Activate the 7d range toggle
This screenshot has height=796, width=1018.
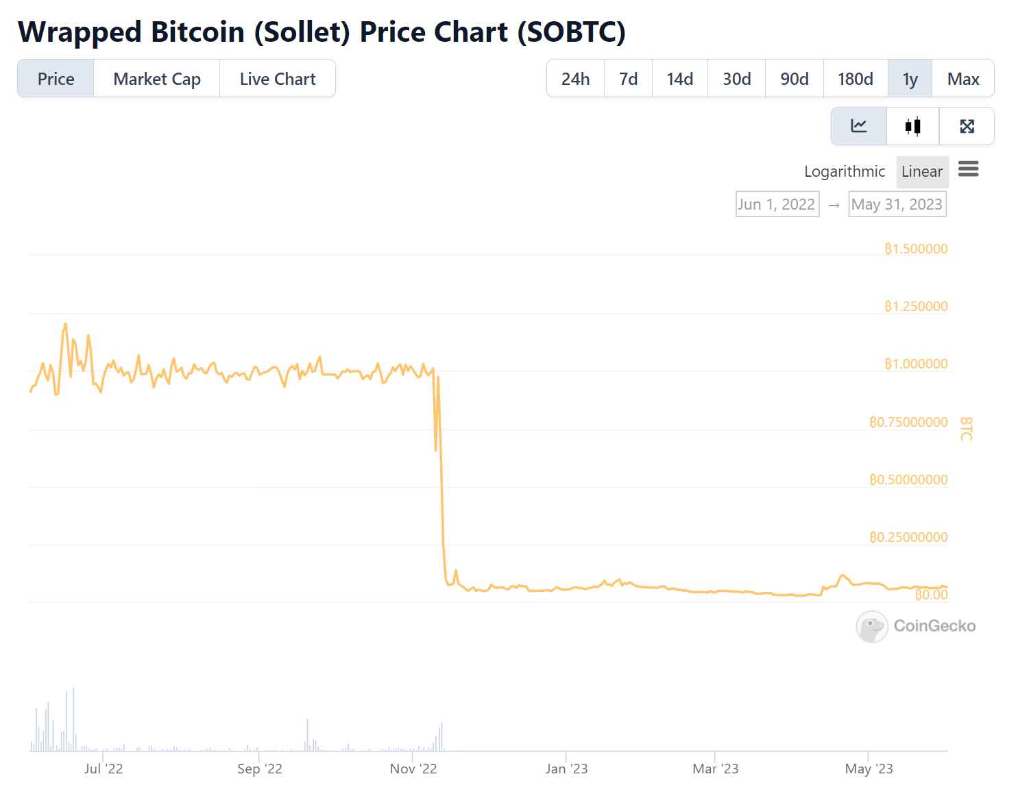(x=627, y=78)
